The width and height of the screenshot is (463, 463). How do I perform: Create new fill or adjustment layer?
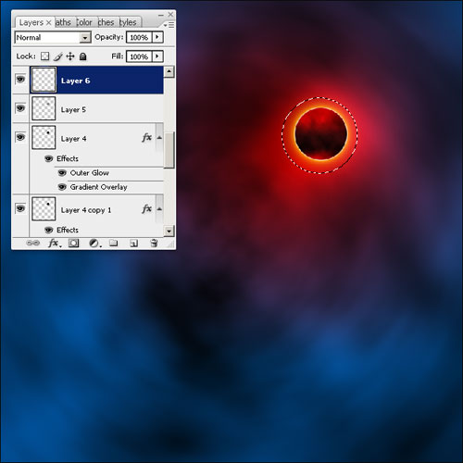[x=94, y=244]
